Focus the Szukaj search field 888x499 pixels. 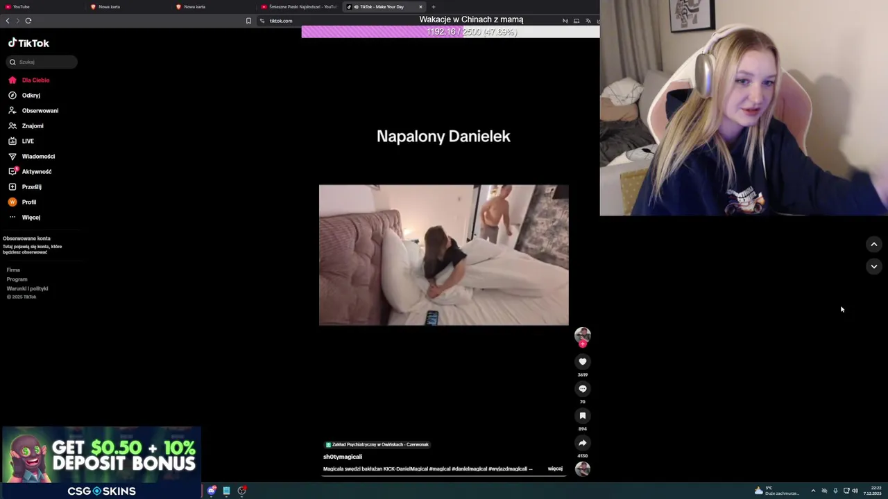[42, 62]
